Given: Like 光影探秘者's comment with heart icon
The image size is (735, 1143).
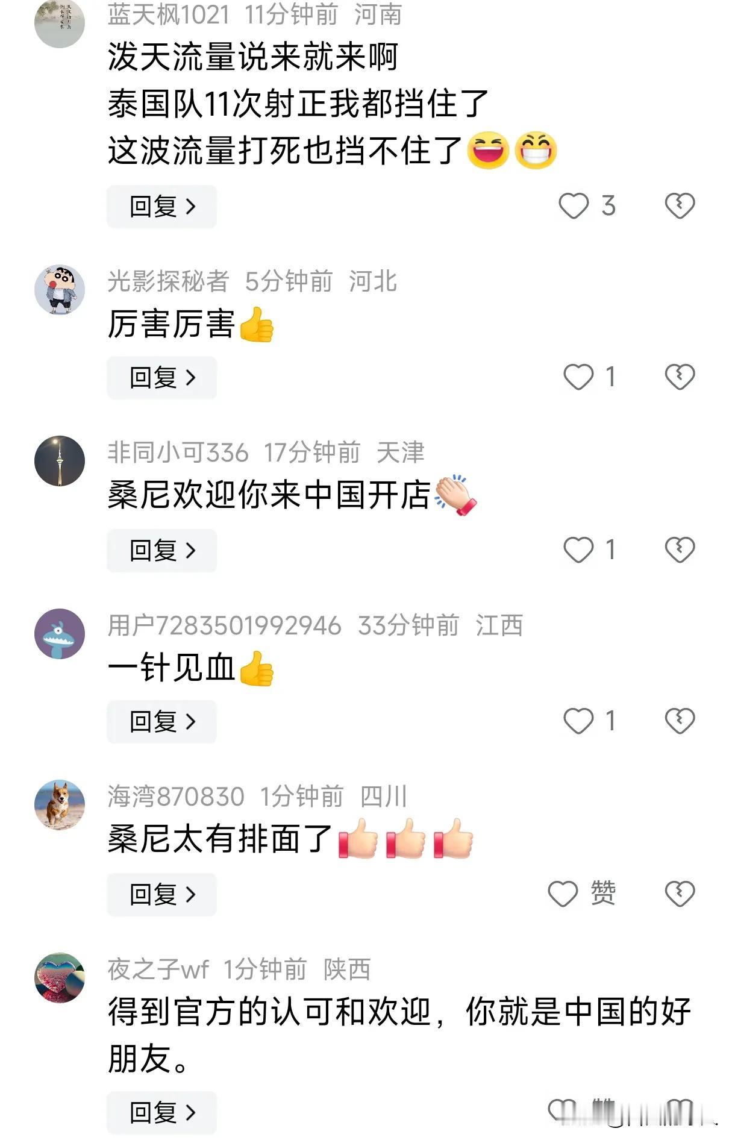Looking at the screenshot, I should pyautogui.click(x=578, y=377).
